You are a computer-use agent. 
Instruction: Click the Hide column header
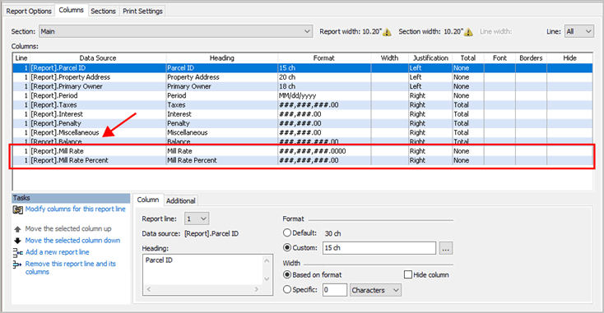[569, 58]
